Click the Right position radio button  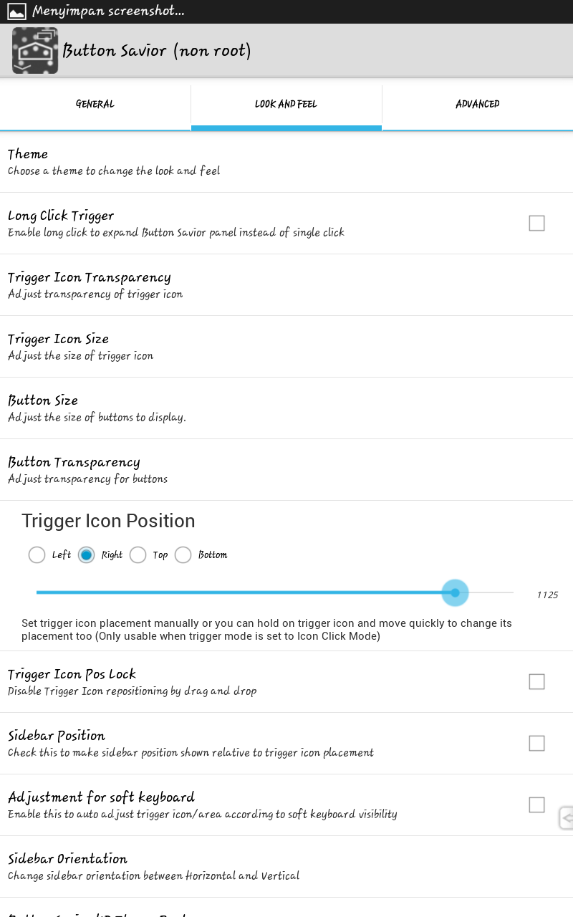[86, 554]
